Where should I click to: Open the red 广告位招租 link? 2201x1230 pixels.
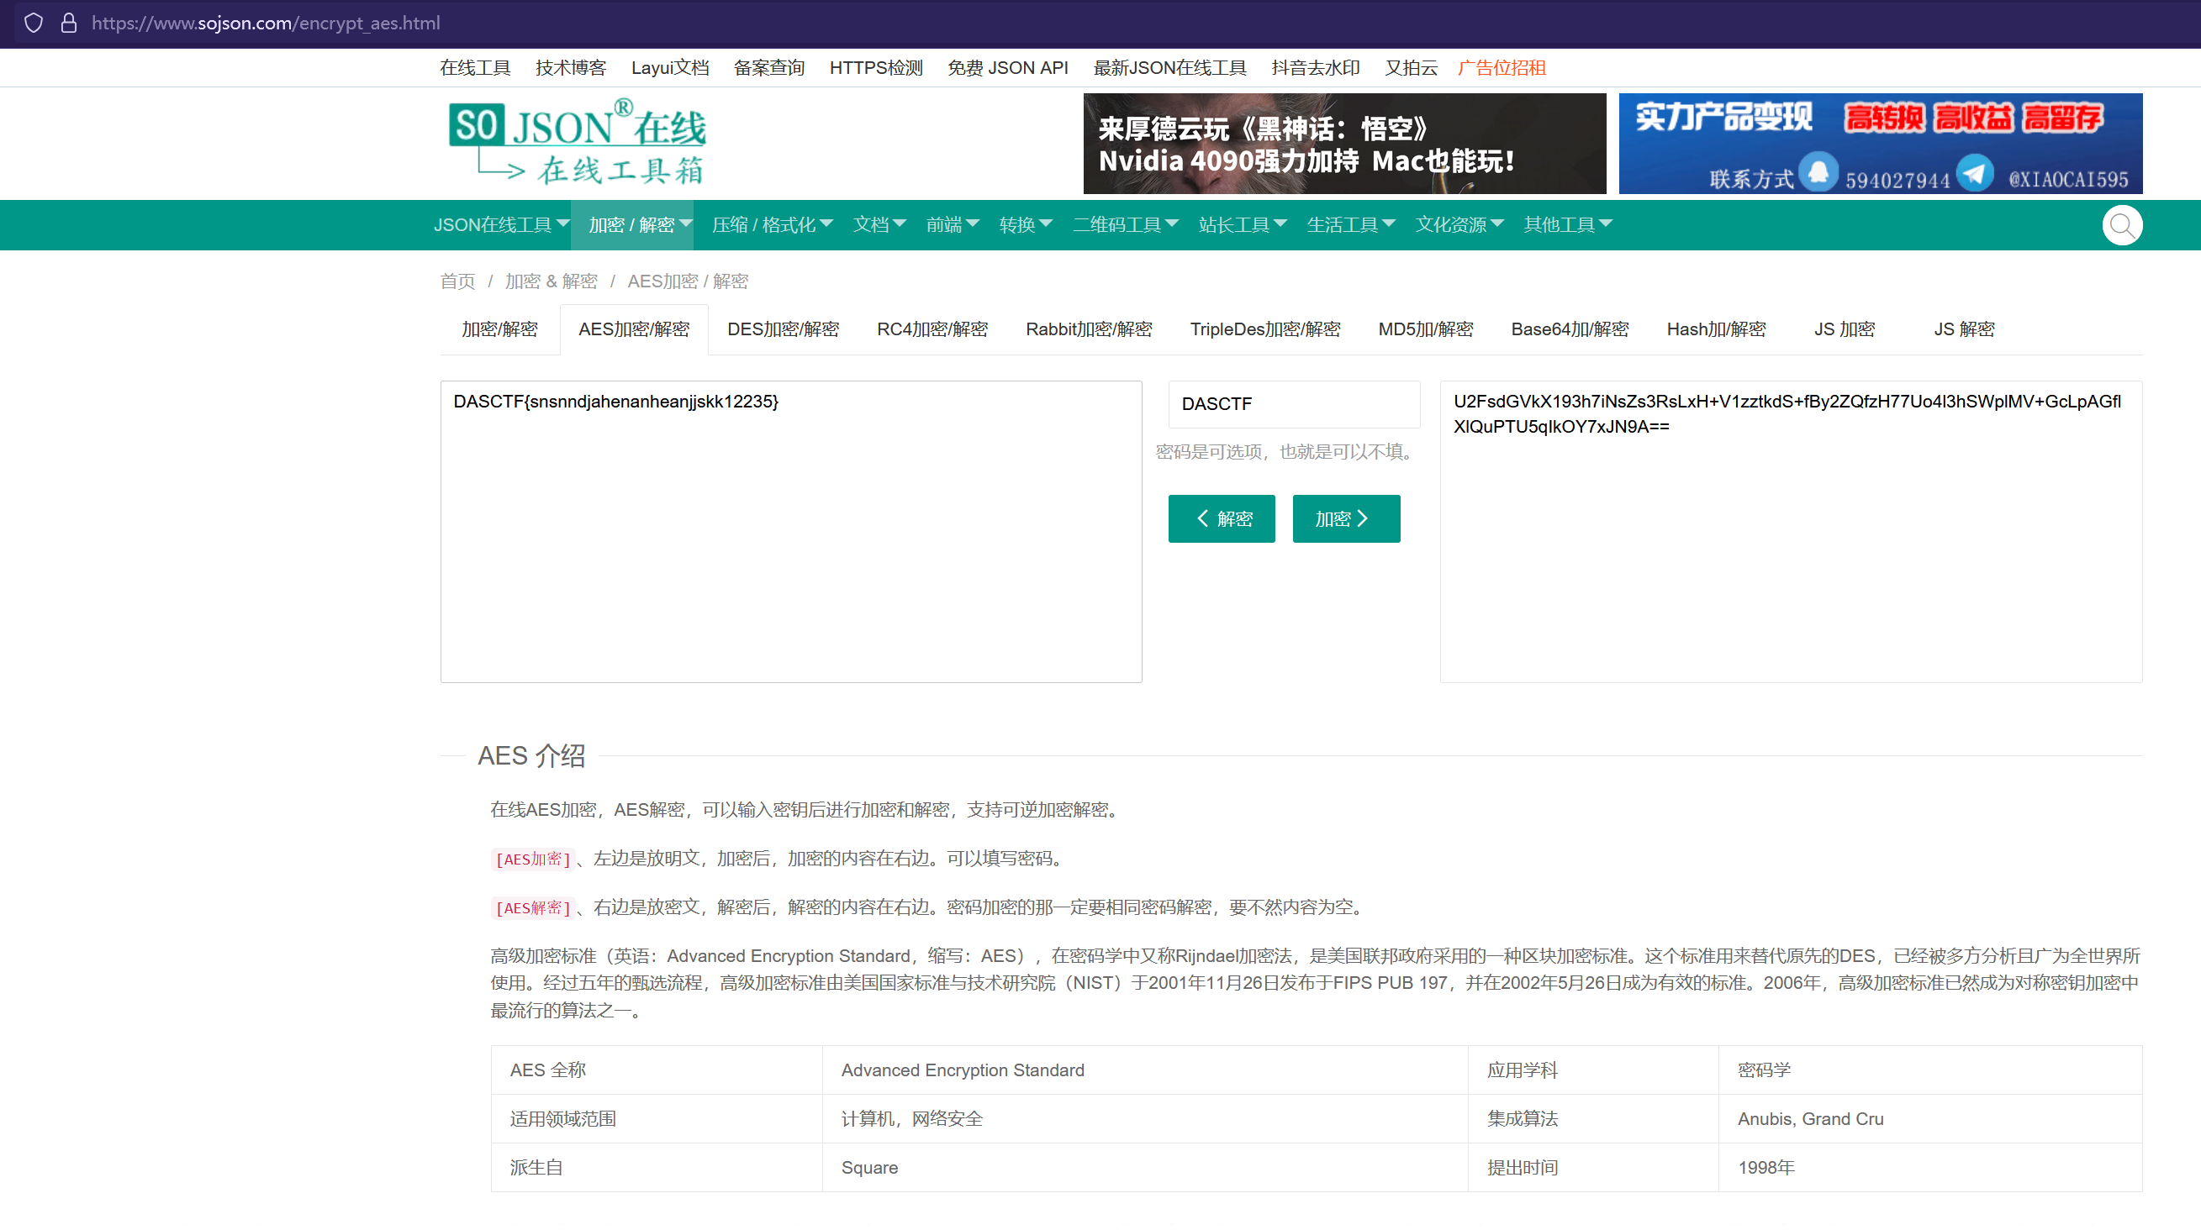(x=1502, y=68)
